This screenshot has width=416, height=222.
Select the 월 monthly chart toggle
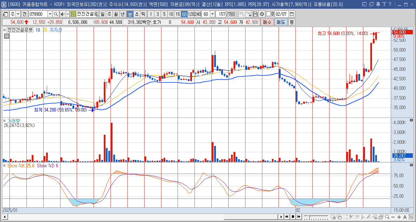pos(116,14)
